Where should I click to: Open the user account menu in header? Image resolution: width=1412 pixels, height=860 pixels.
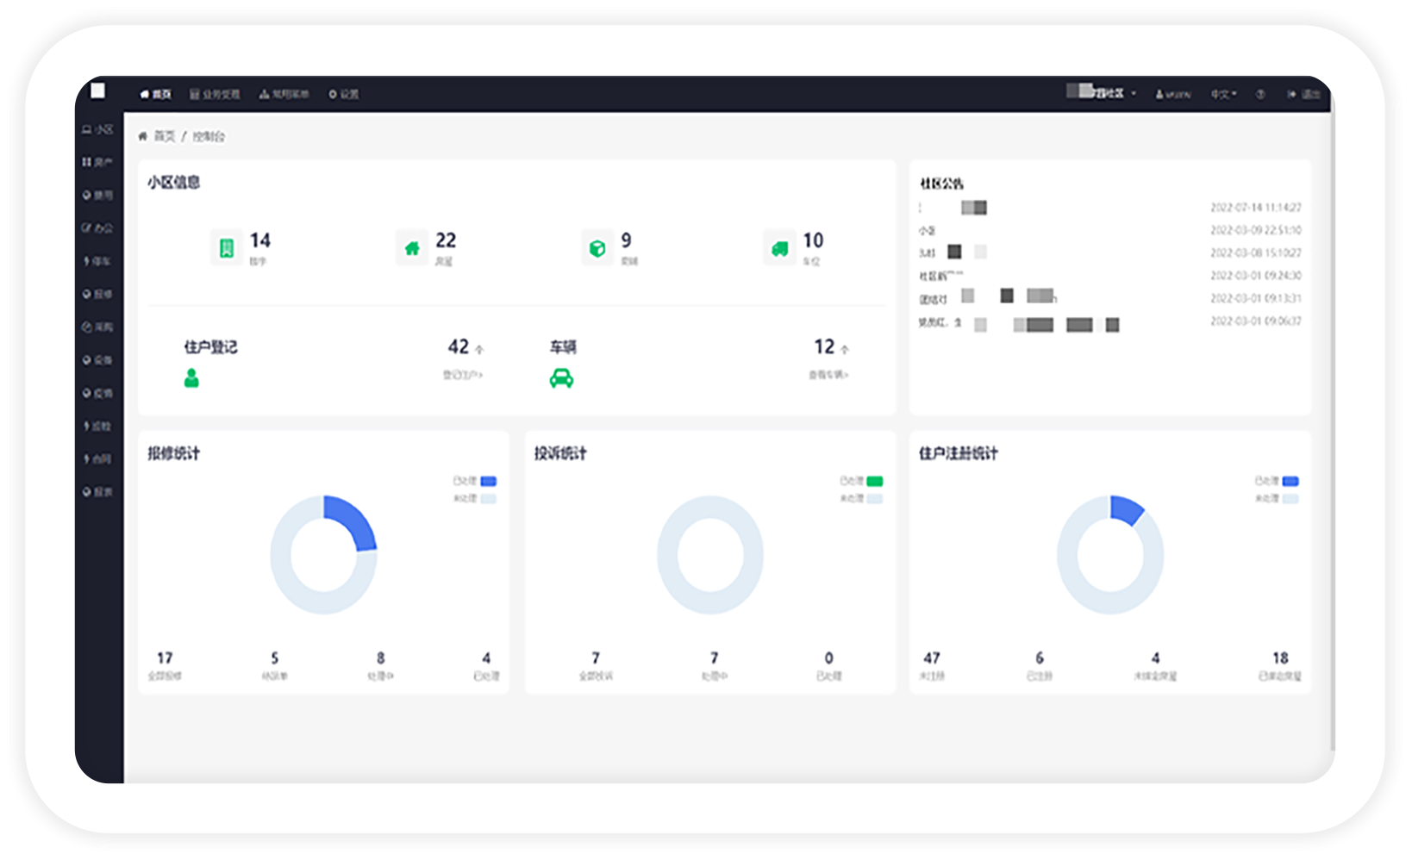coord(1173,94)
